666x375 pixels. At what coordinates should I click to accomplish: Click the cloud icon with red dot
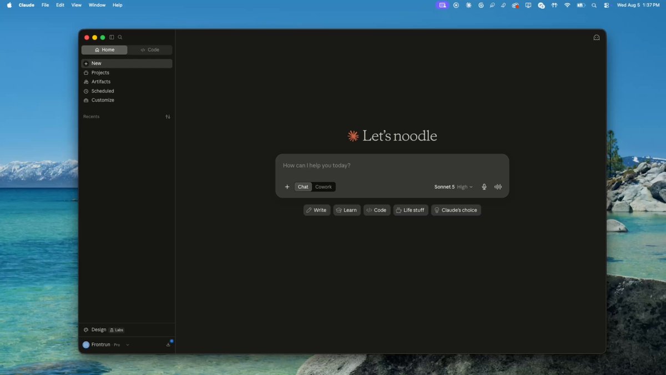pyautogui.click(x=516, y=5)
